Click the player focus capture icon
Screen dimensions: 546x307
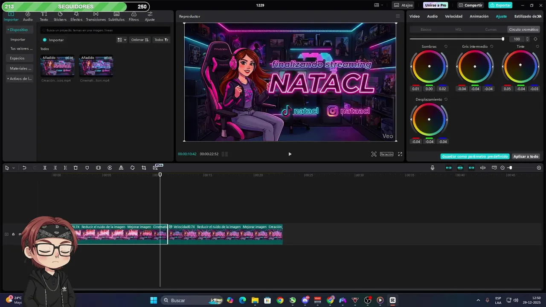click(x=374, y=154)
